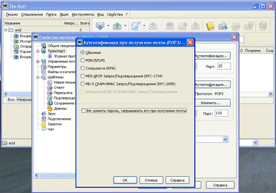Click the acid account folder icon
Viewport: 276px width, 193px height.
pos(11,30)
